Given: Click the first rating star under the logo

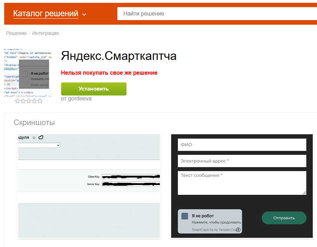Looking at the screenshot, I should (x=18, y=101).
